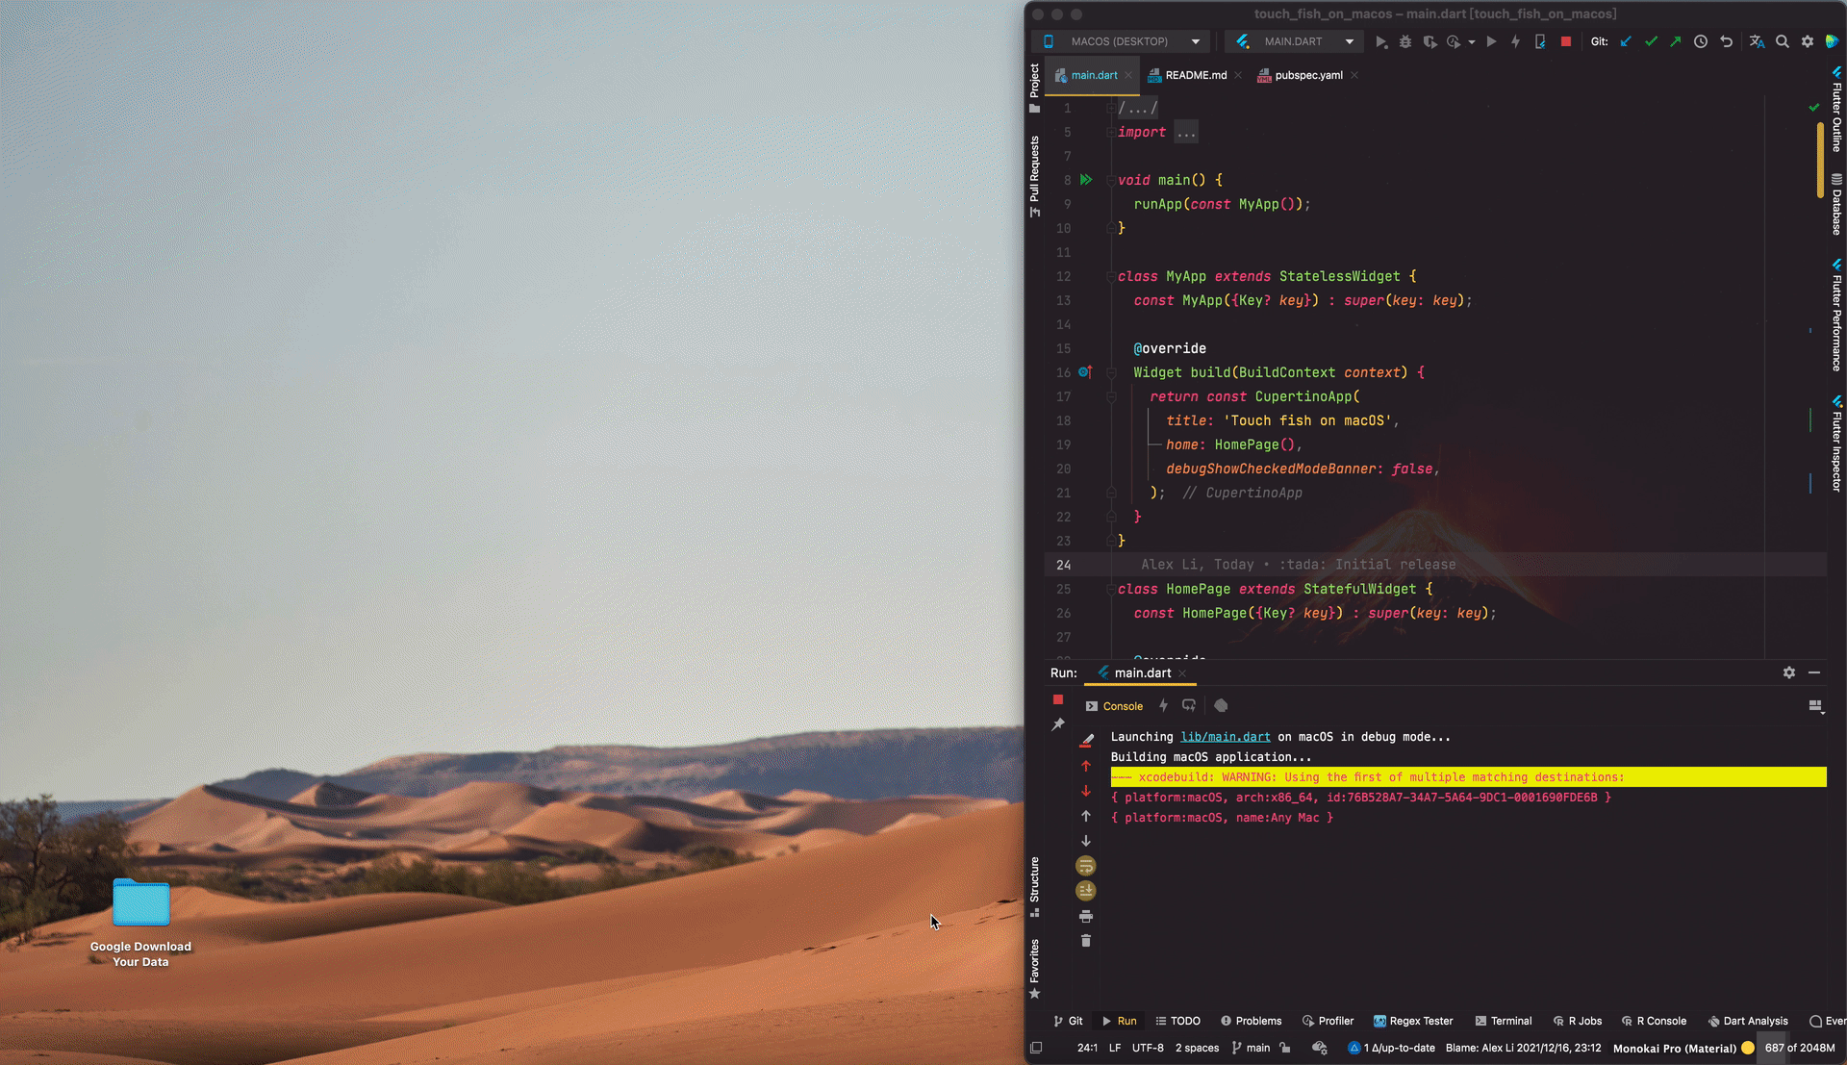Open the pubspec.yaml editor tab
The height and width of the screenshot is (1065, 1847).
coord(1308,75)
